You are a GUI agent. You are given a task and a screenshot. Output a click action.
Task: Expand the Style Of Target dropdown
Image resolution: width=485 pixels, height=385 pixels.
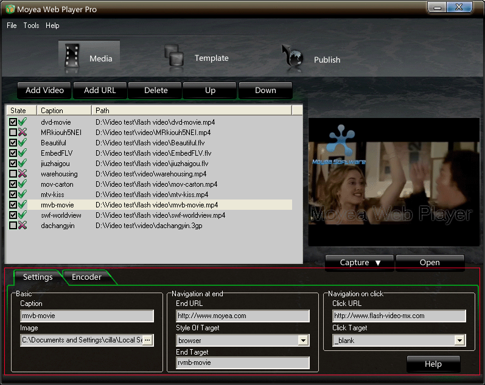tap(304, 341)
